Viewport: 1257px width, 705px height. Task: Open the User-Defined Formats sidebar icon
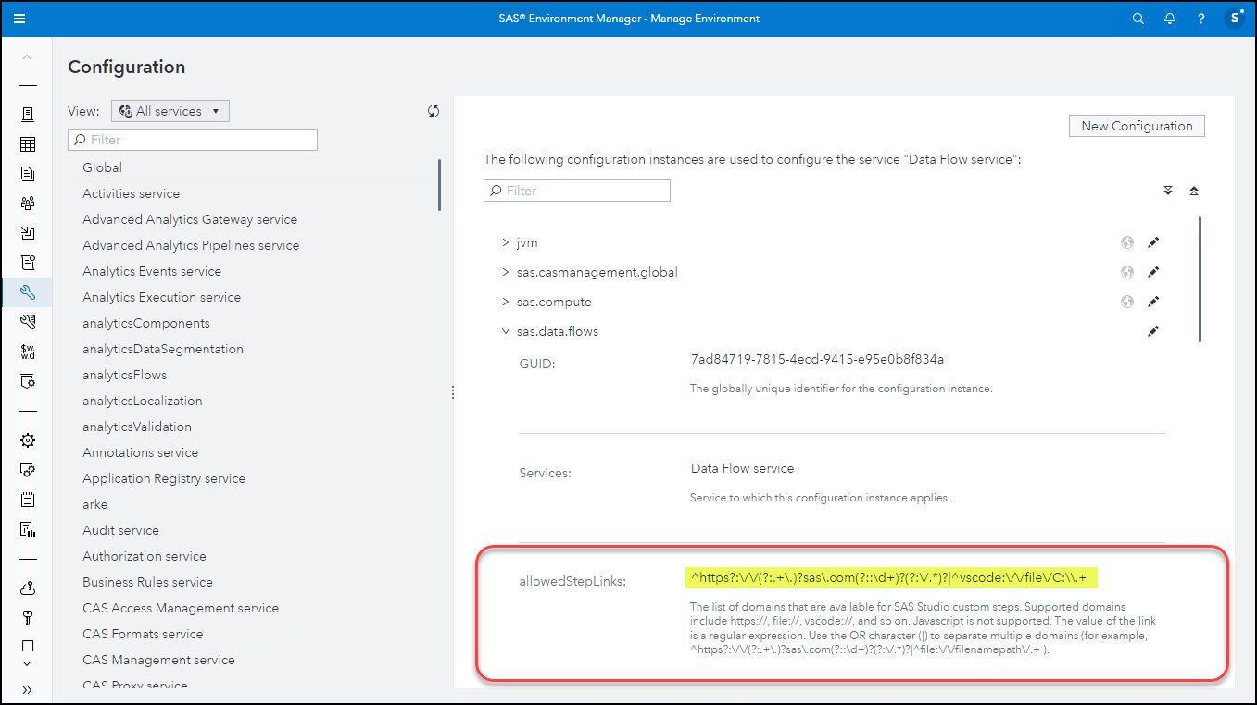(x=28, y=351)
